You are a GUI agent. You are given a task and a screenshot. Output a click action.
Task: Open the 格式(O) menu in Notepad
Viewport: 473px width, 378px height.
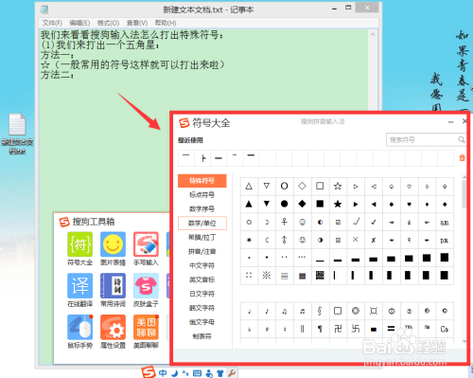click(x=108, y=23)
